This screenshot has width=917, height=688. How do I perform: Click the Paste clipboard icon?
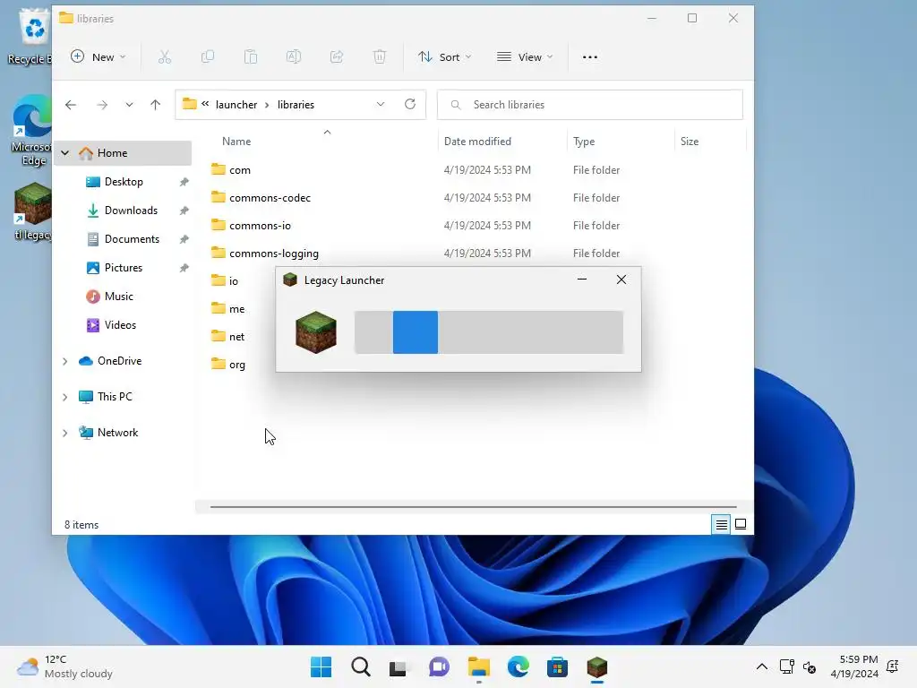tap(251, 56)
